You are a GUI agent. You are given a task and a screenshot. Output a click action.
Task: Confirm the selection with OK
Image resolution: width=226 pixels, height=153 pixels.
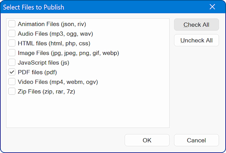(x=147, y=140)
